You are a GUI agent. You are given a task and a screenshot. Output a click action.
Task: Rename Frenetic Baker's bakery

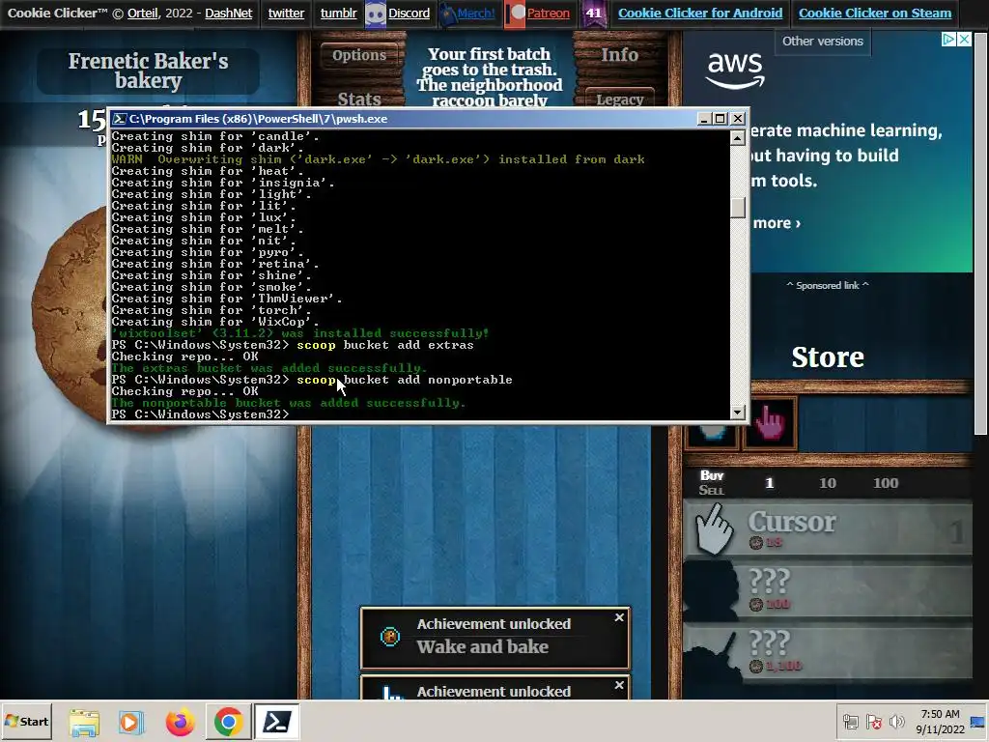pos(148,71)
